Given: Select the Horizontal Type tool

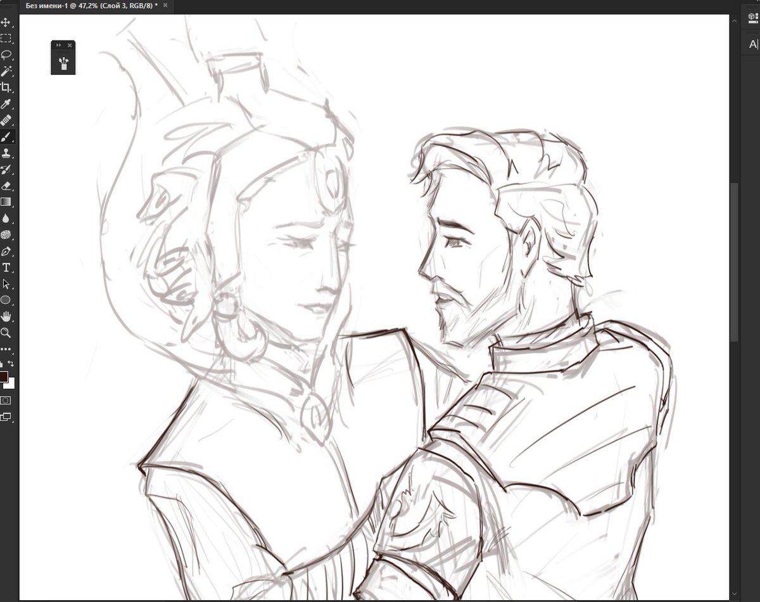Looking at the screenshot, I should (x=6, y=267).
